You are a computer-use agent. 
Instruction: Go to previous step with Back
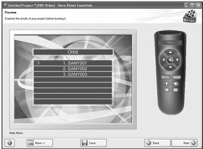(157, 143)
